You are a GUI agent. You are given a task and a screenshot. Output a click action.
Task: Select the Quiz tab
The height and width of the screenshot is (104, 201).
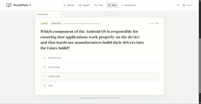(x=112, y=5)
